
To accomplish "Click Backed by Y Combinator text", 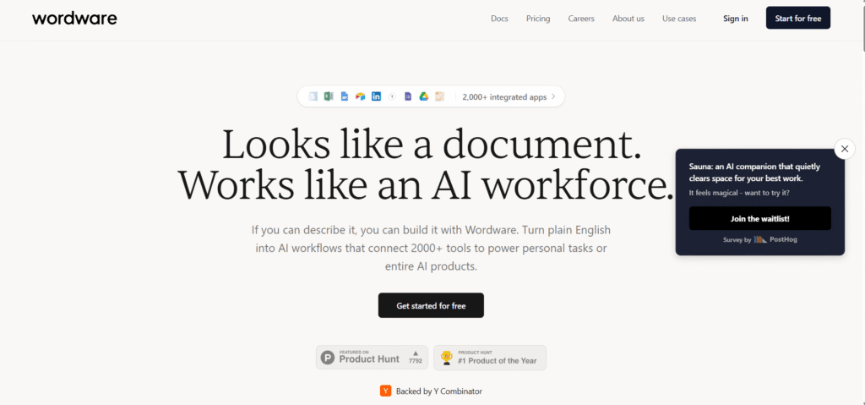I will click(x=438, y=391).
